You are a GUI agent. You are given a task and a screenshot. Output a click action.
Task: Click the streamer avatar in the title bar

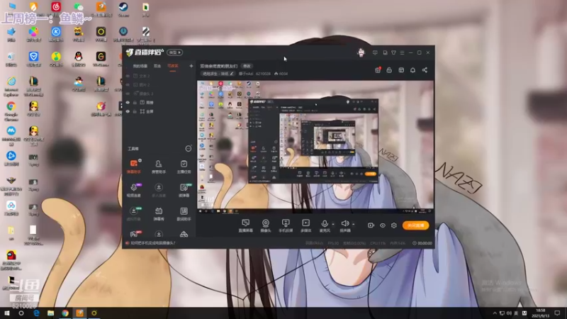[361, 52]
